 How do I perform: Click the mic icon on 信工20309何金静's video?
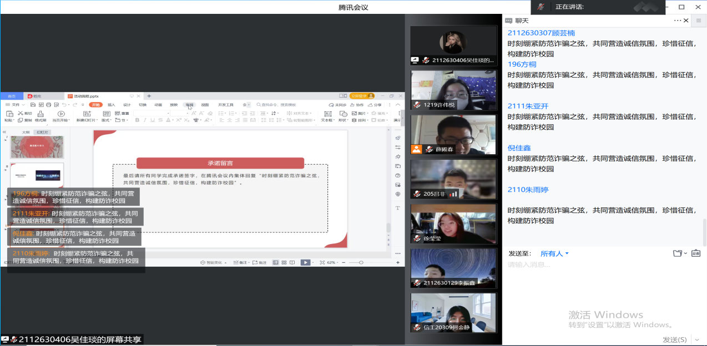coord(417,328)
